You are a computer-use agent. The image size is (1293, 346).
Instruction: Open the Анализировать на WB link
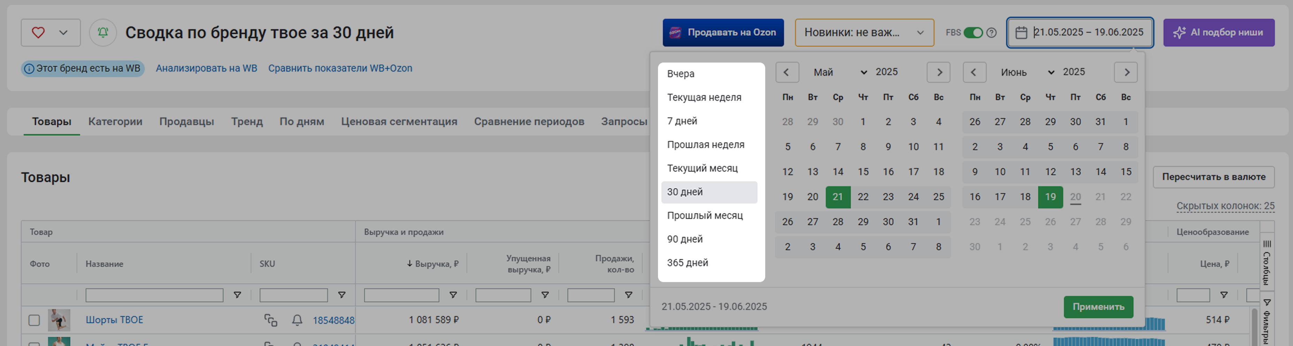206,68
